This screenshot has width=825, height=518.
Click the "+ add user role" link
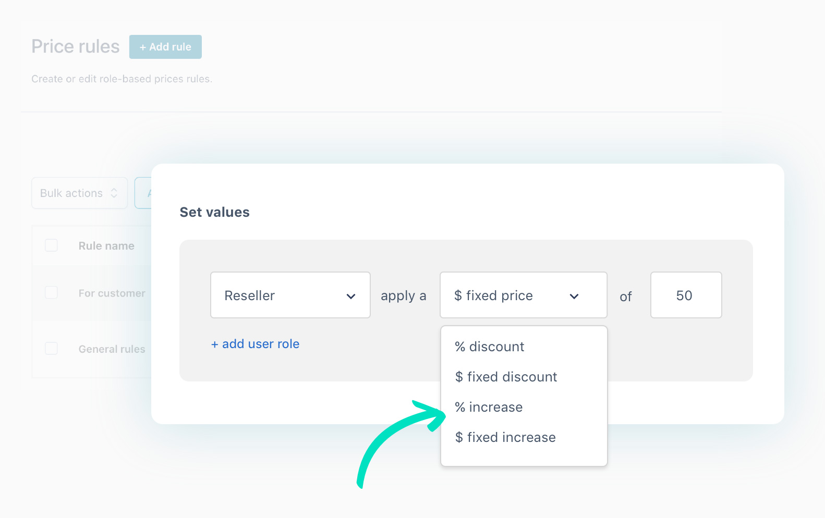255,343
